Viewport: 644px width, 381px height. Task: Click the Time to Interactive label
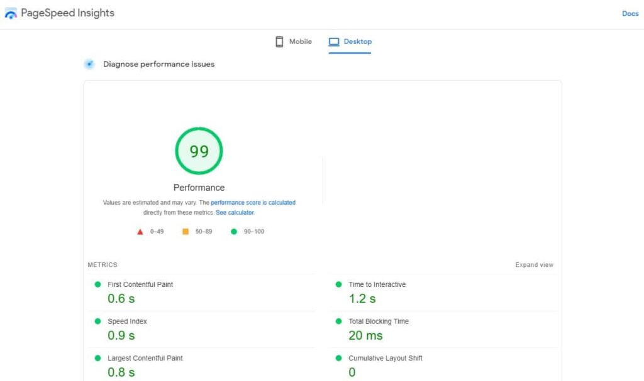[x=377, y=284]
